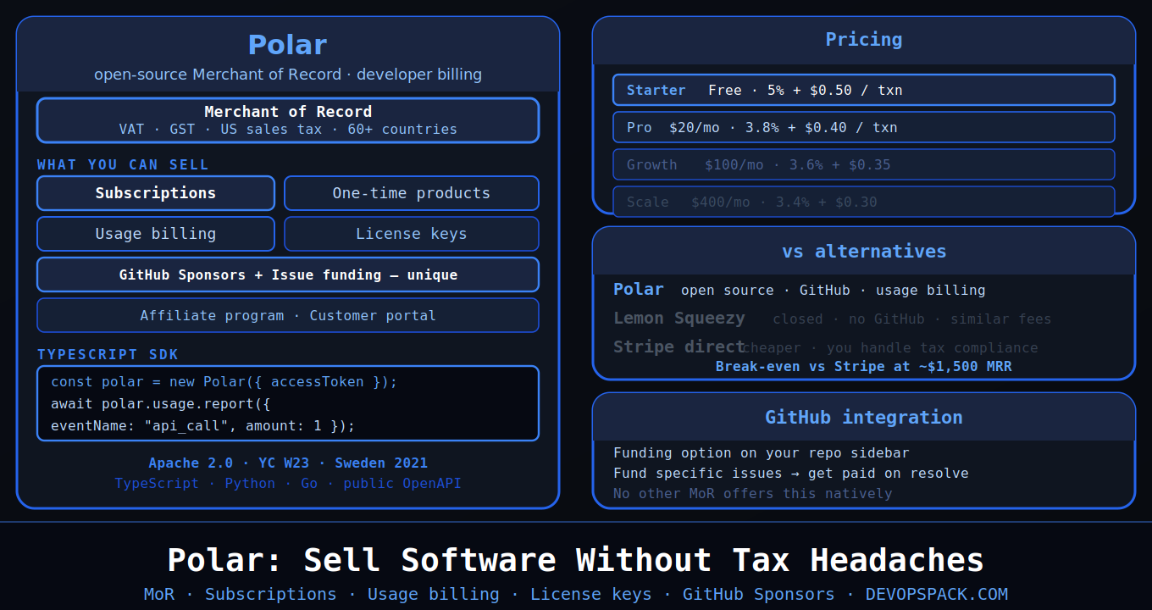Click the GitHub integration panel header
1152x610 pixels.
tap(864, 417)
